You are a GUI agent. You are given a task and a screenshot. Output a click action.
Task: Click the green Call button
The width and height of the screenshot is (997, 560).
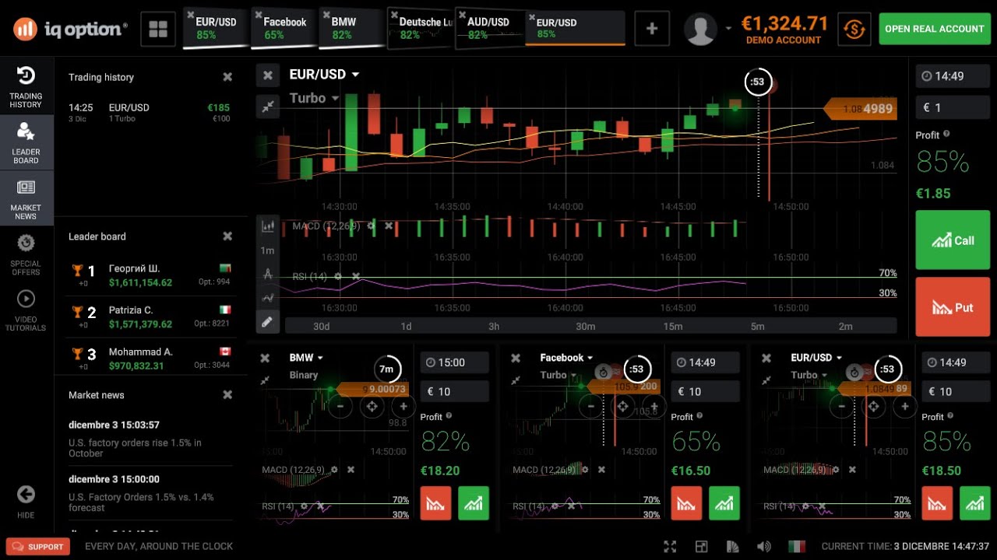click(x=953, y=240)
